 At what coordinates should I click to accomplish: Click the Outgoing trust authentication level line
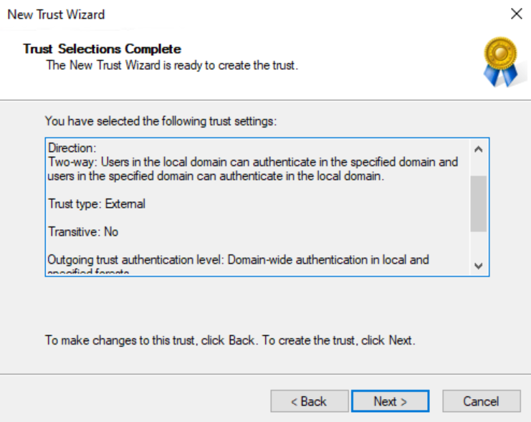(x=238, y=260)
